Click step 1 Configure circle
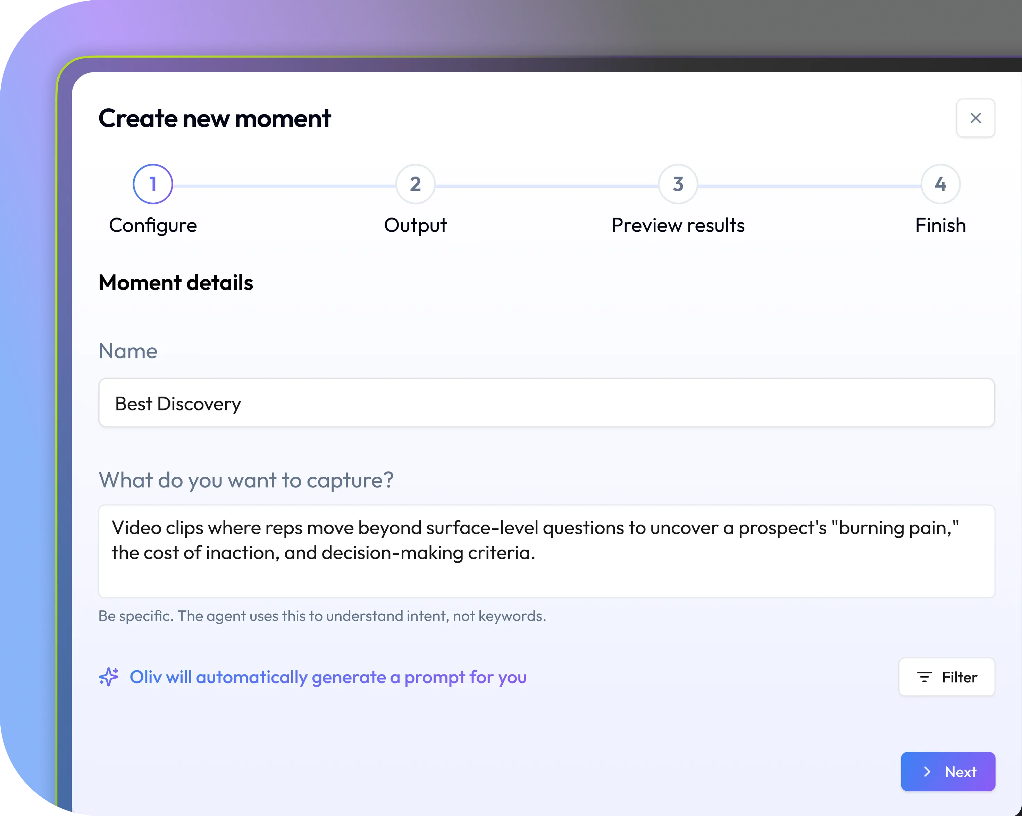The width and height of the screenshot is (1022, 816). click(x=153, y=184)
